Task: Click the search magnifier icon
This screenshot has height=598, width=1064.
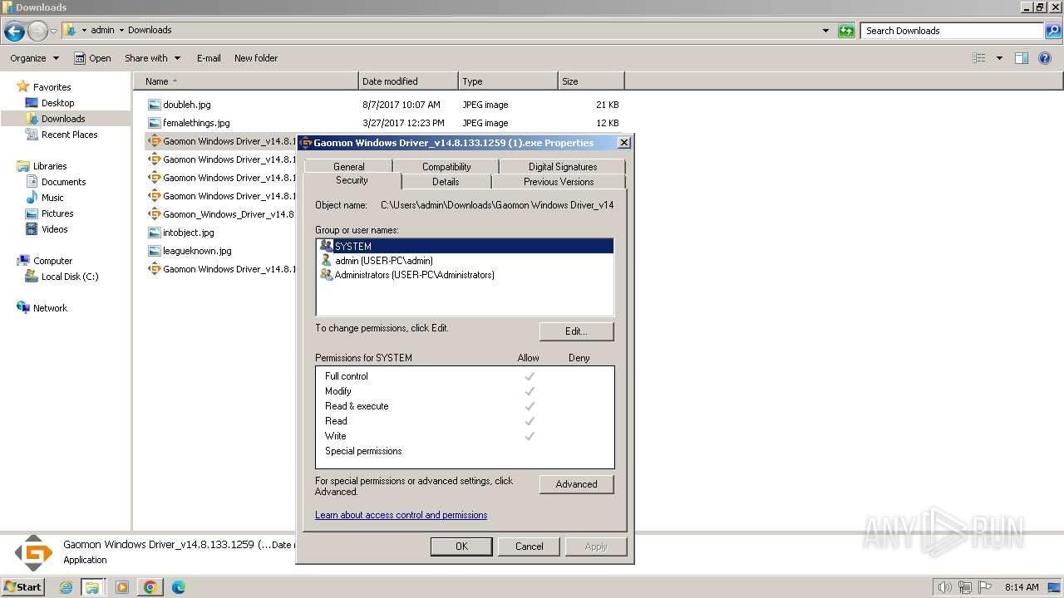Action: coord(1053,31)
